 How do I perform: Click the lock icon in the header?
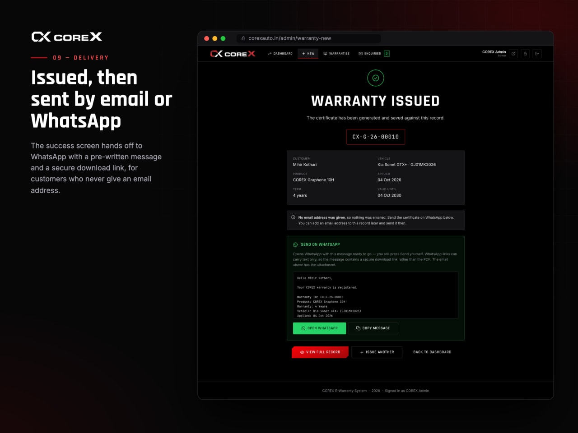click(x=525, y=54)
